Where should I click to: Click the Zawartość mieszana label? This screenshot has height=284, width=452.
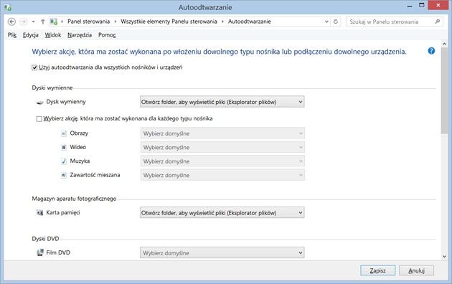tap(95, 175)
